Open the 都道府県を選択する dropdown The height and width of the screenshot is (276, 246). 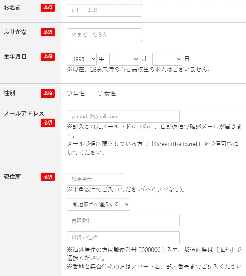(x=98, y=204)
